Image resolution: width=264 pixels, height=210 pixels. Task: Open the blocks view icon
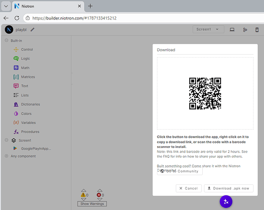245,30
